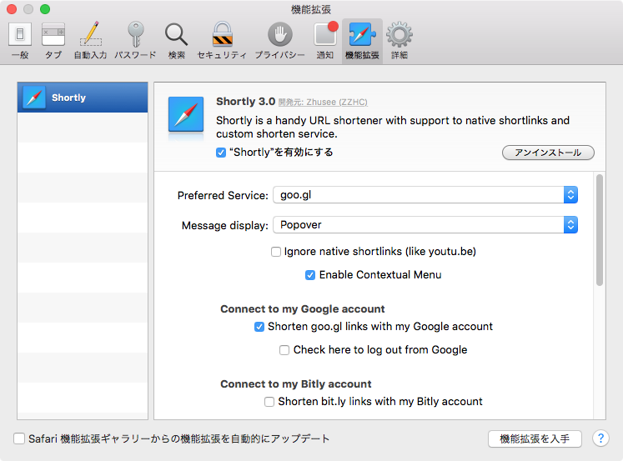Open the help question mark button

pyautogui.click(x=600, y=438)
